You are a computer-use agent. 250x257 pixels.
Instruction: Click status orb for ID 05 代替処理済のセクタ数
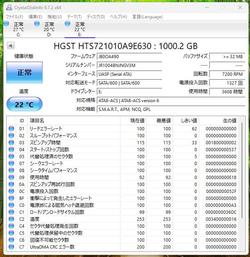[x=11, y=156]
